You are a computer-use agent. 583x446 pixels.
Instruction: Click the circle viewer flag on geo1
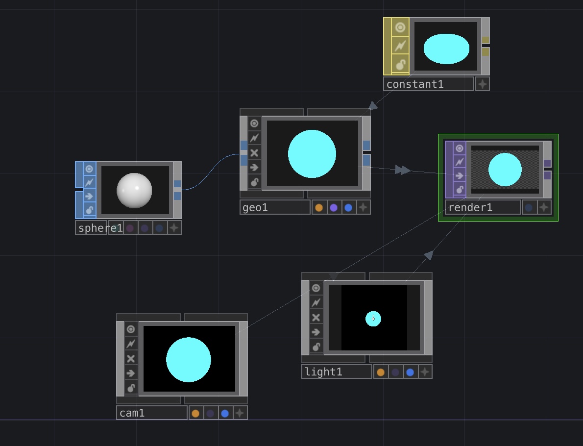[x=254, y=123]
